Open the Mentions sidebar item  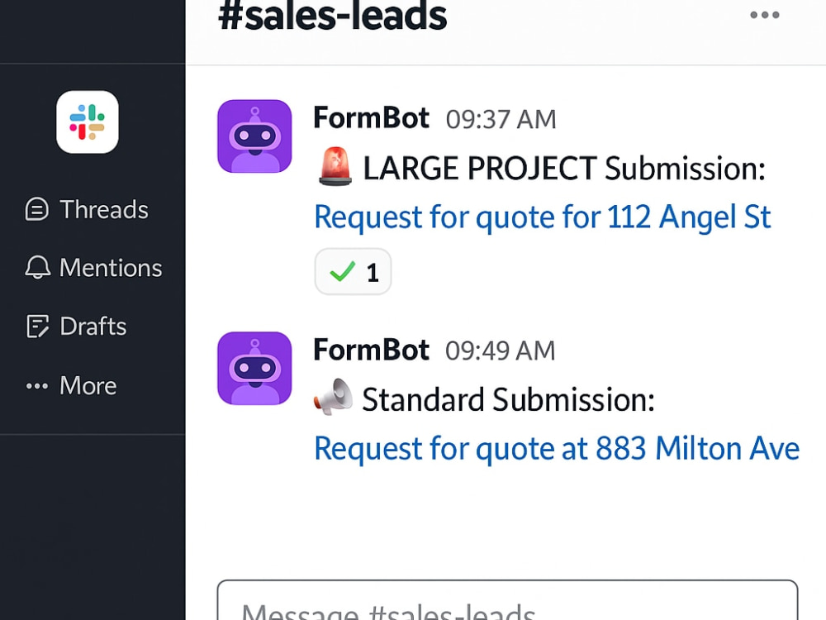(94, 267)
